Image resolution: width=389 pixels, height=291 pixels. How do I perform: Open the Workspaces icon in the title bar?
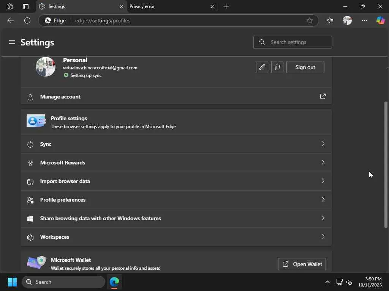coord(10,6)
